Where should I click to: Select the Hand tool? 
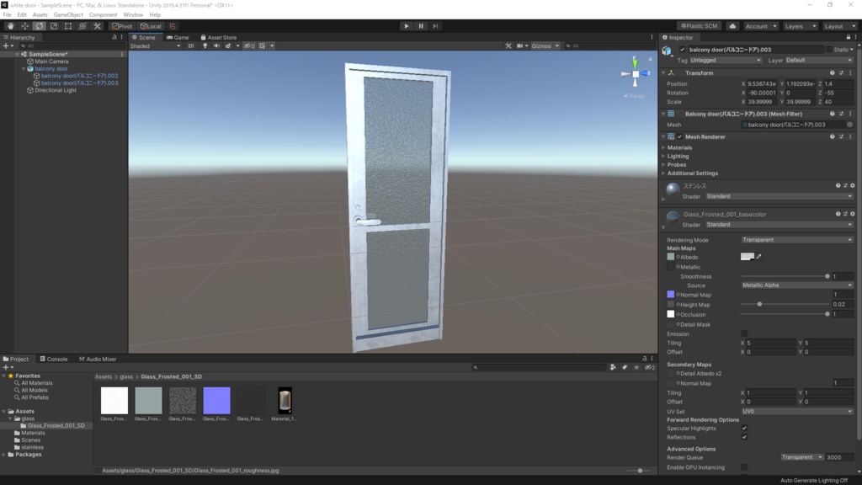tap(10, 26)
